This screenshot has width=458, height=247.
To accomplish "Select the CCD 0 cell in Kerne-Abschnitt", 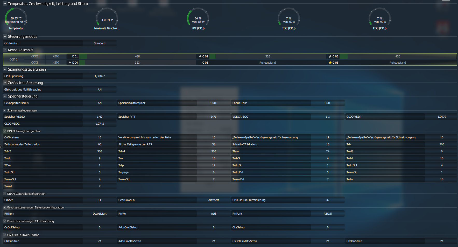I will (13, 59).
